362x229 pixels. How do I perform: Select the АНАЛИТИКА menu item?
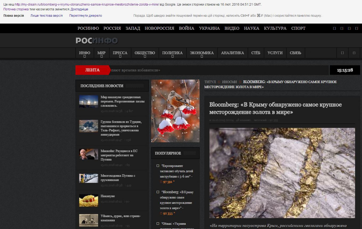click(232, 53)
